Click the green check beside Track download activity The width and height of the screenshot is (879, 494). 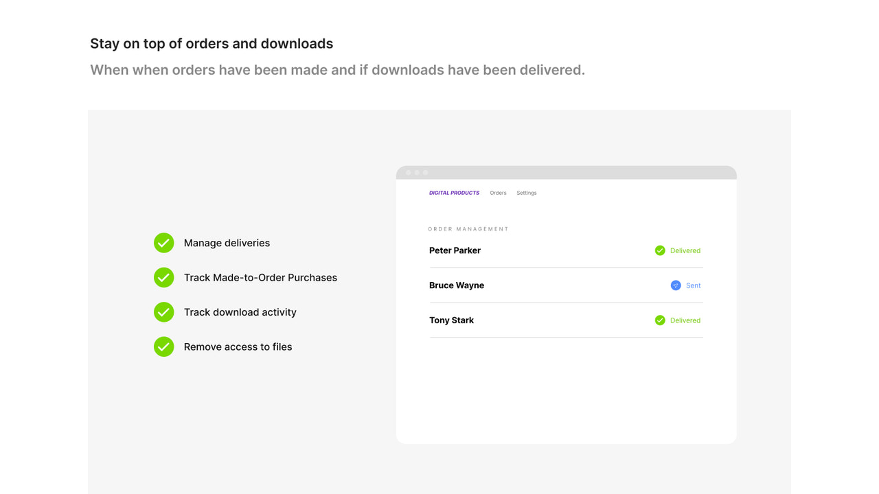pyautogui.click(x=163, y=312)
